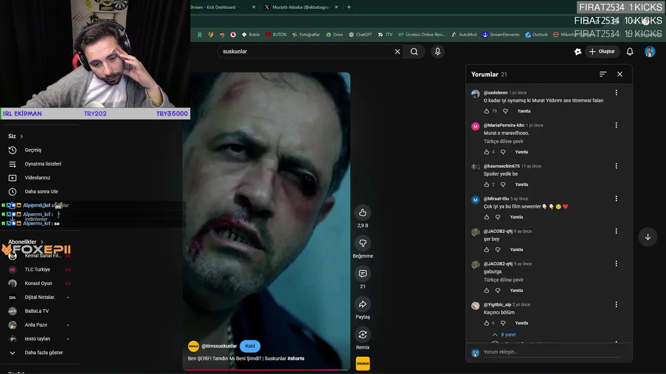Image resolution: width=666 pixels, height=374 pixels.
Task: Open the account avatar menu
Action: [650, 51]
